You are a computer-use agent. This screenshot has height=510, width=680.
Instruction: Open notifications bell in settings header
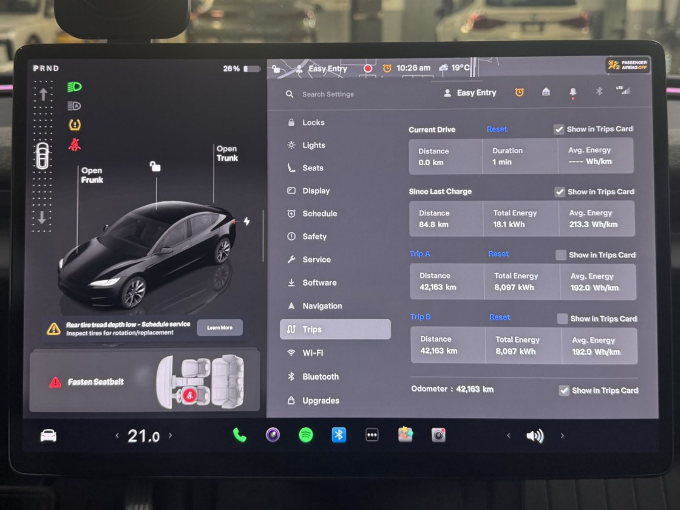(x=573, y=92)
